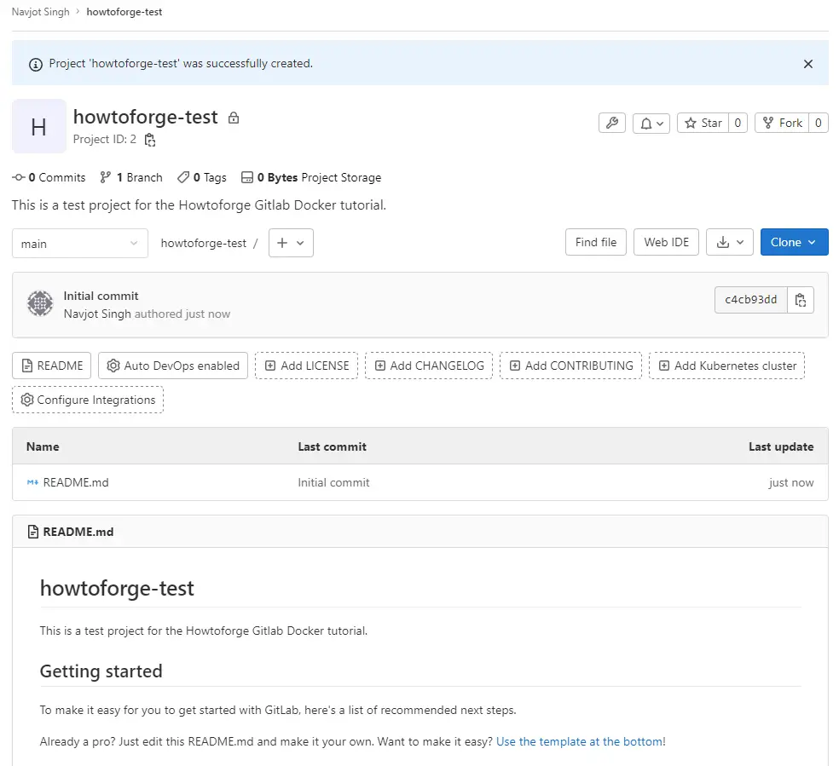Click the Find file button
The height and width of the screenshot is (766, 839).
(595, 242)
